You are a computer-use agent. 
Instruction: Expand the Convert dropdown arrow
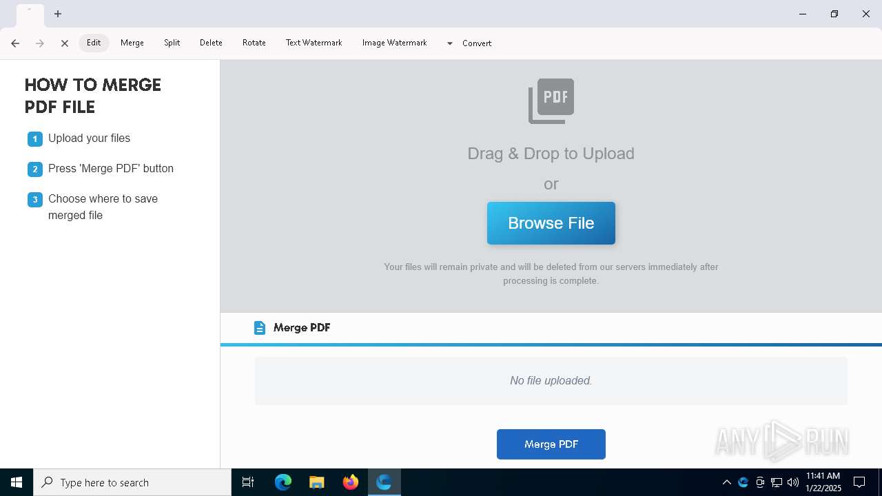tap(449, 43)
